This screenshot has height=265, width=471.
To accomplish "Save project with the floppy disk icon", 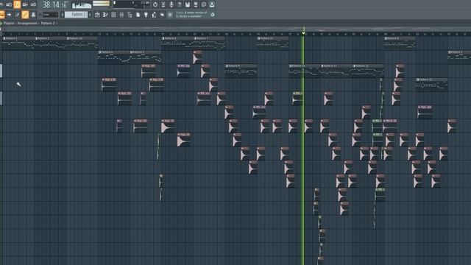I will tap(188, 4).
